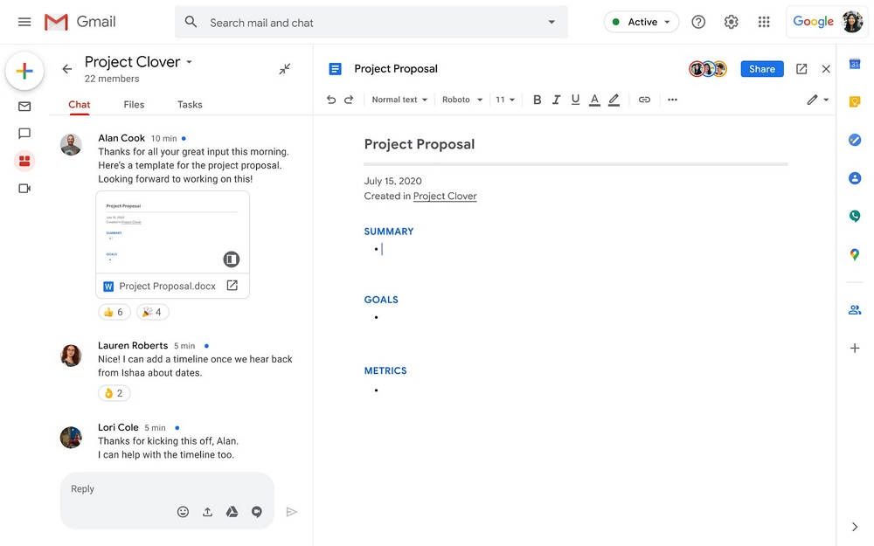This screenshot has width=874, height=546.
Task: Open the Tasks side panel icon
Action: click(x=855, y=140)
